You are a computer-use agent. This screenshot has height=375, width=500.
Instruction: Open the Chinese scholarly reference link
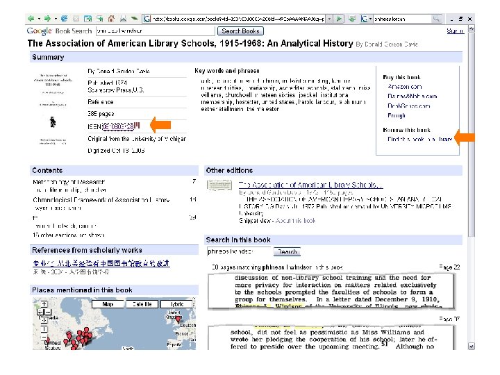tap(101, 263)
